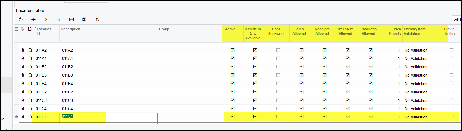
Task: Check Picking Trolley box for row 011A4
Action: click(452, 58)
